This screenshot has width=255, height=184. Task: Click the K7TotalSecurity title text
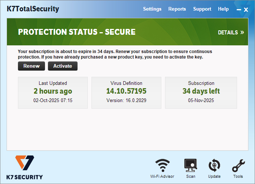(33, 9)
